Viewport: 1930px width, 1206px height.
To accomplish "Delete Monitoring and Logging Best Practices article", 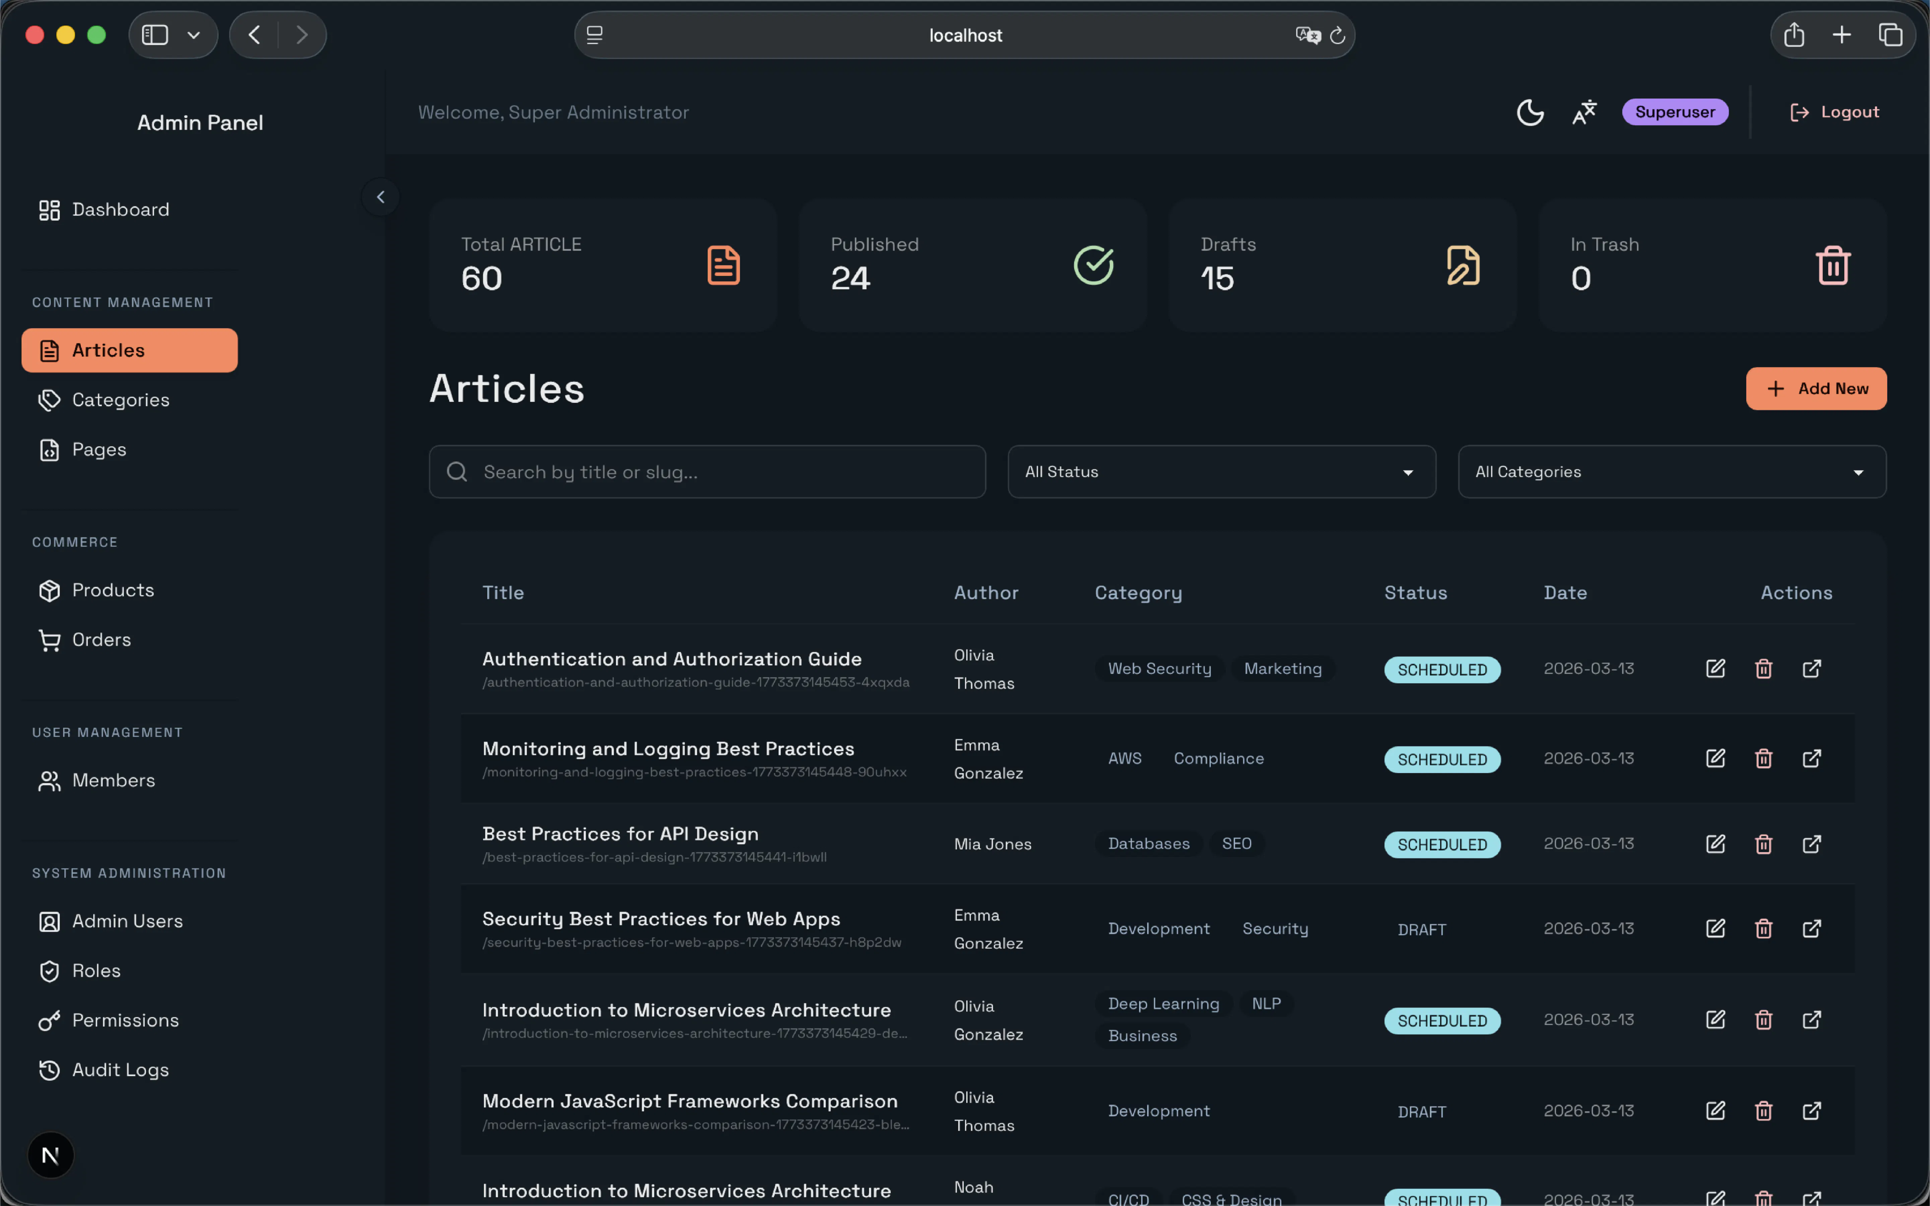I will tap(1763, 758).
